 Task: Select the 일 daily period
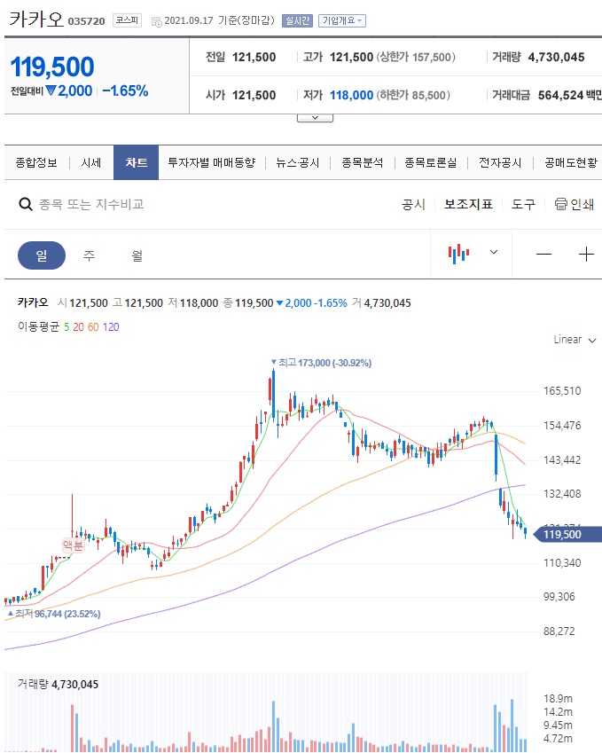[x=42, y=255]
